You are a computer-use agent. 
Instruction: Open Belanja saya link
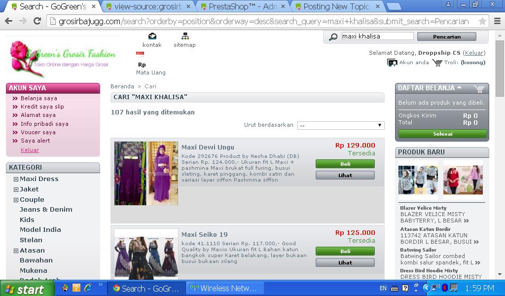(x=39, y=98)
